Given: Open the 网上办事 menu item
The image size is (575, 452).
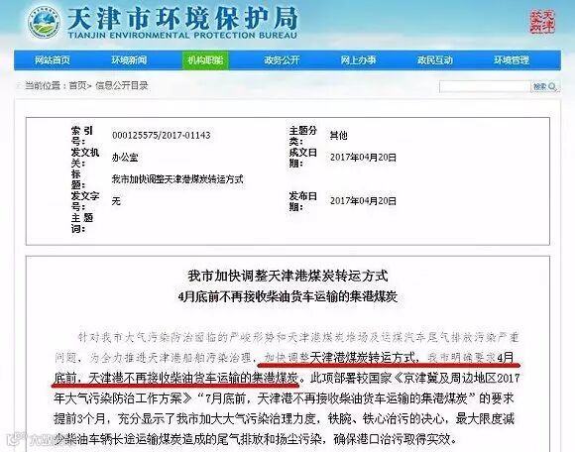Looking at the screenshot, I should [x=358, y=60].
